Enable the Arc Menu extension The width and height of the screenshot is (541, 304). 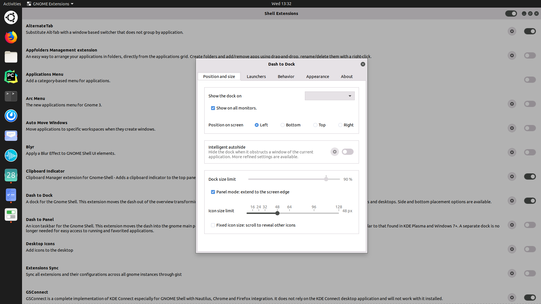[x=530, y=104]
